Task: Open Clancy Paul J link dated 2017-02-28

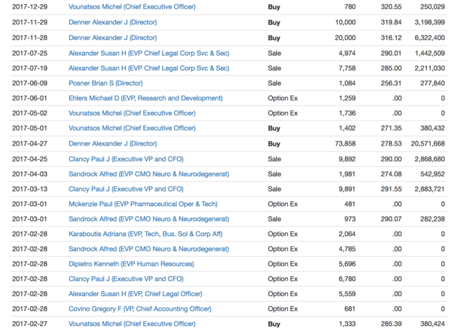Action: click(126, 279)
